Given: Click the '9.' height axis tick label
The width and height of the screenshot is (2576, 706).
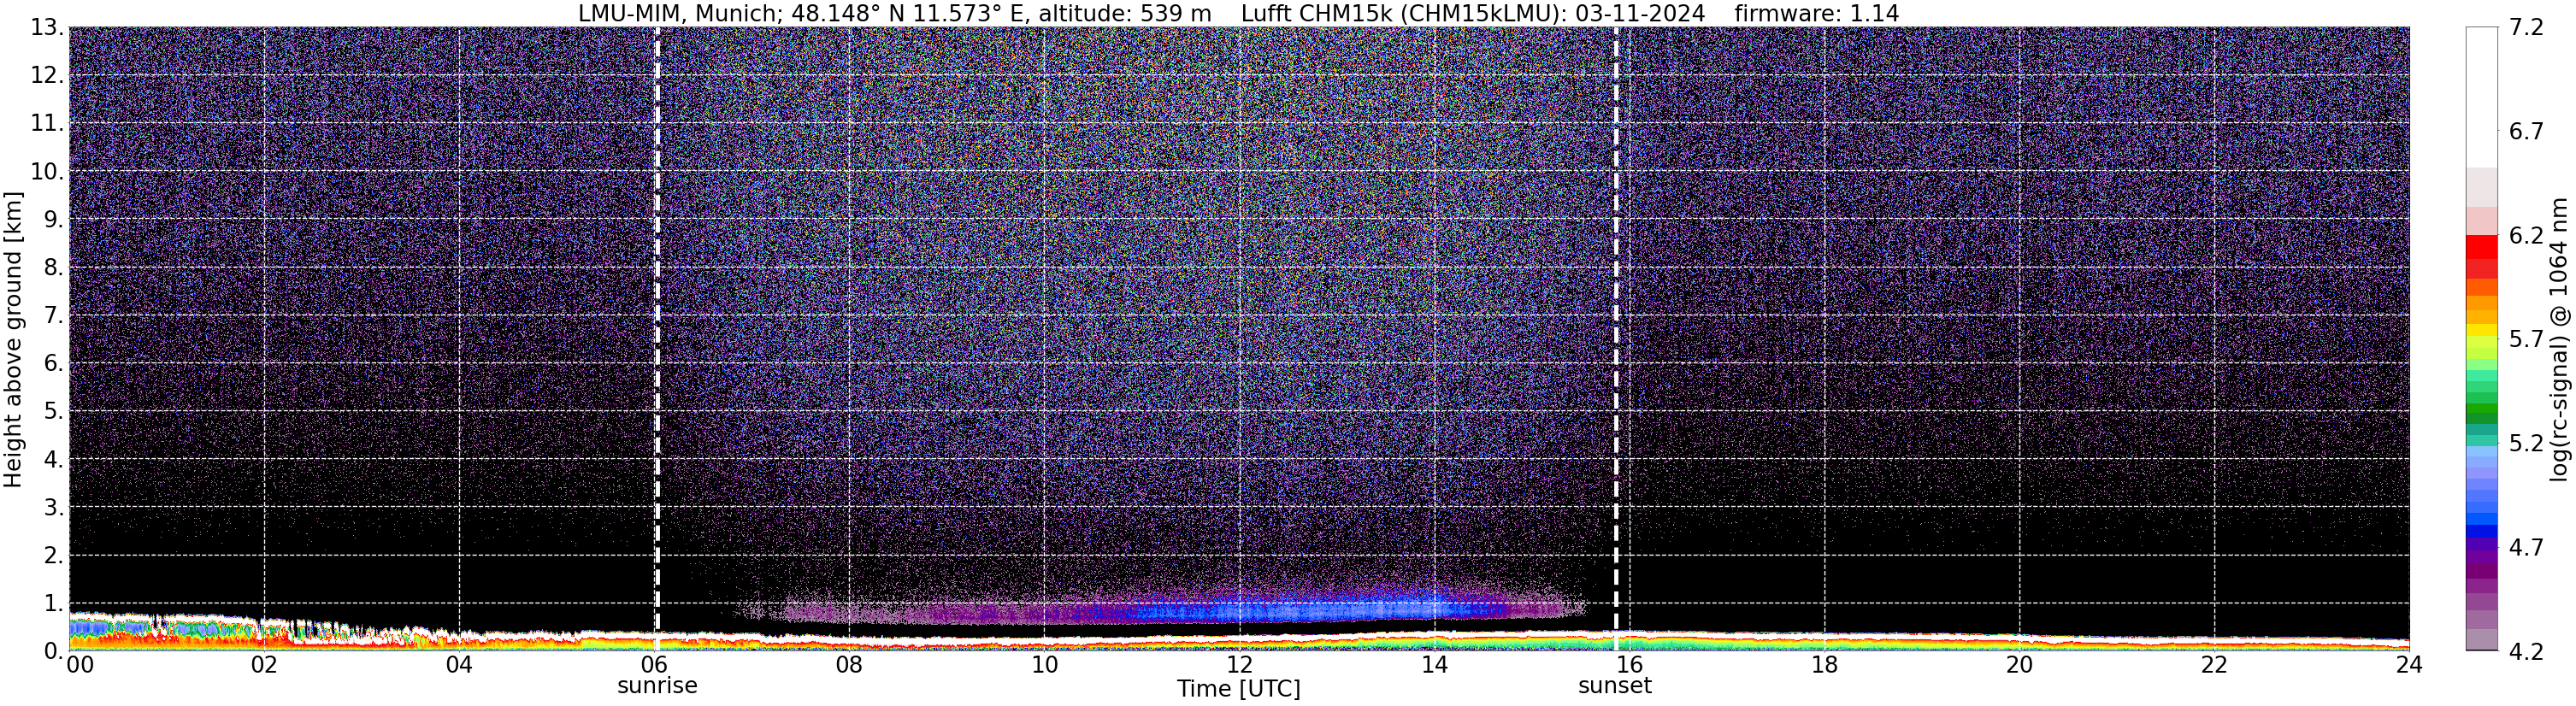Looking at the screenshot, I should click(54, 219).
